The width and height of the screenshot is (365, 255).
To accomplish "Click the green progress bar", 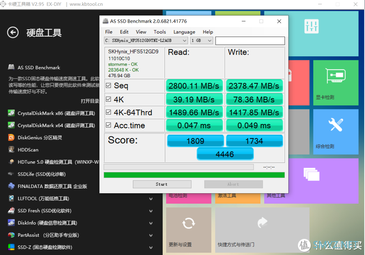I will tap(194, 175).
